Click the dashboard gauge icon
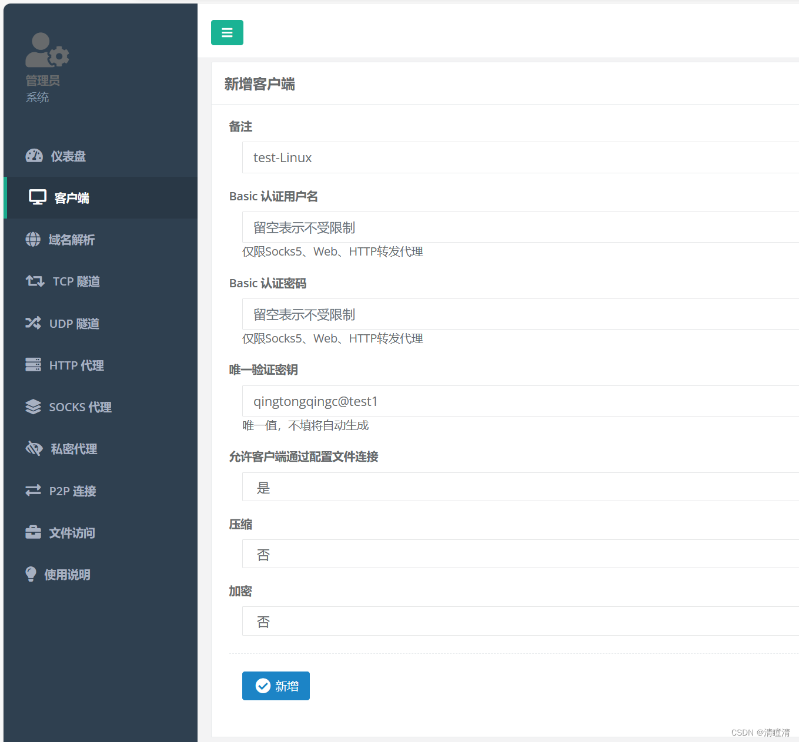799x742 pixels. pyautogui.click(x=34, y=156)
